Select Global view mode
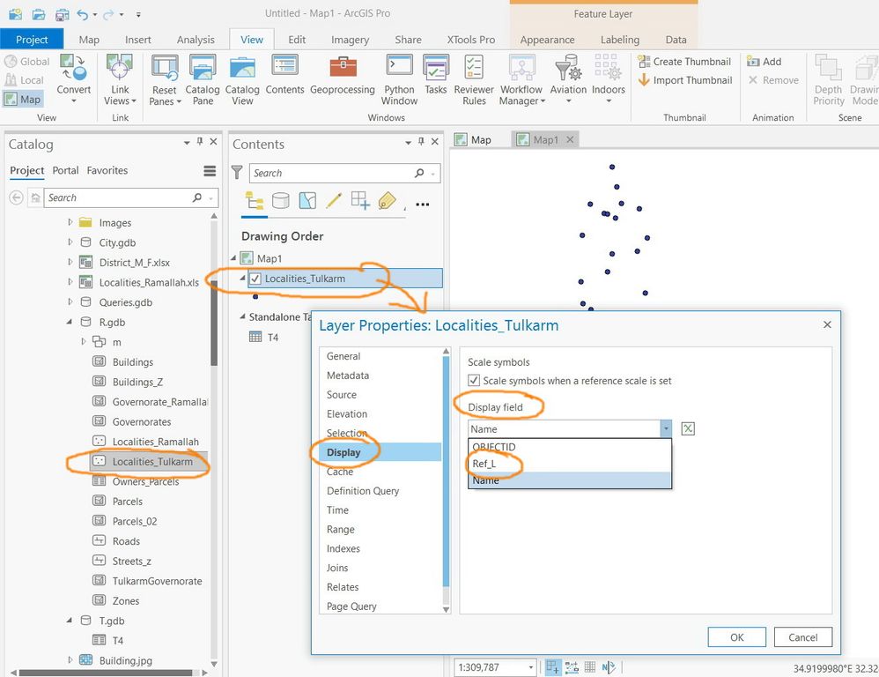879x677 pixels. click(27, 62)
